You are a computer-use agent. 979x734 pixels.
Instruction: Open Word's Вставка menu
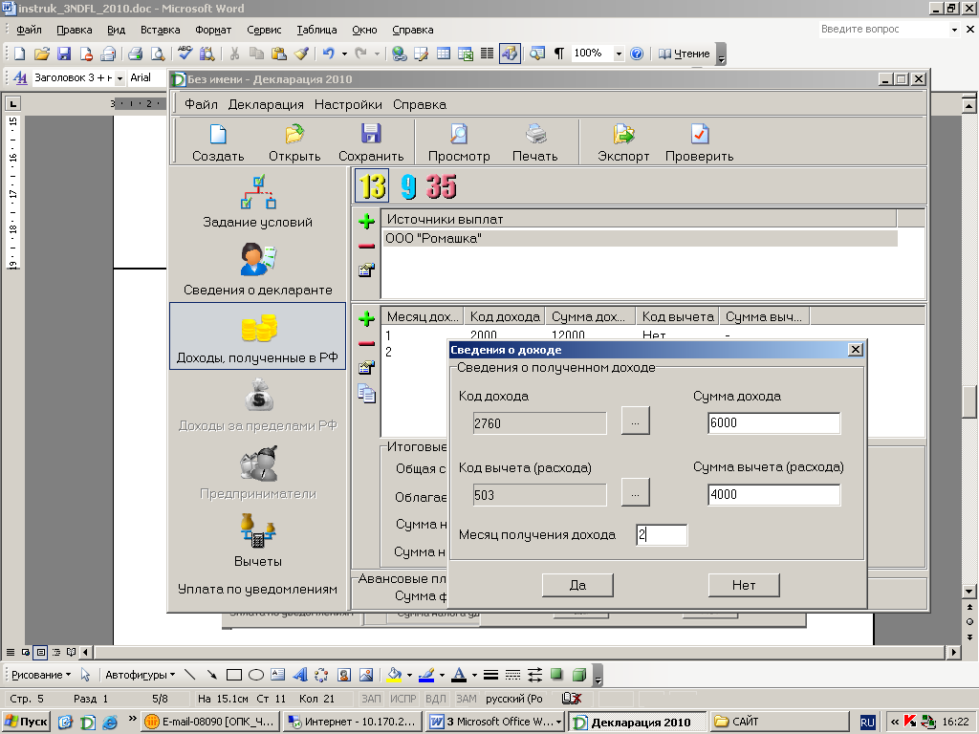click(x=160, y=30)
